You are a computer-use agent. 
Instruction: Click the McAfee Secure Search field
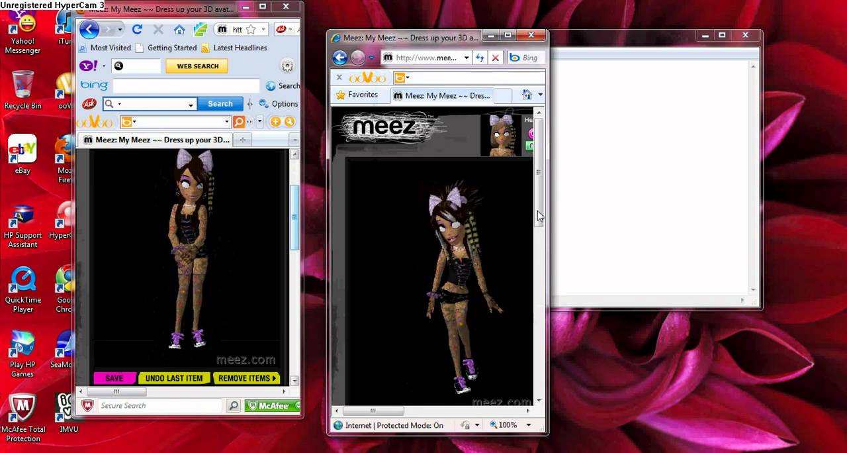[159, 405]
